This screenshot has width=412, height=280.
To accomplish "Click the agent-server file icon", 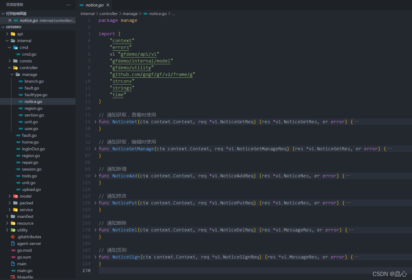I will click(13, 243).
